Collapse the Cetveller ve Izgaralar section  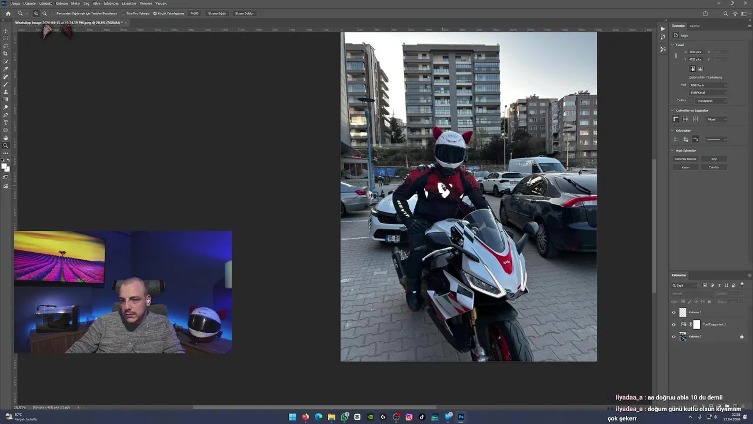(x=672, y=110)
